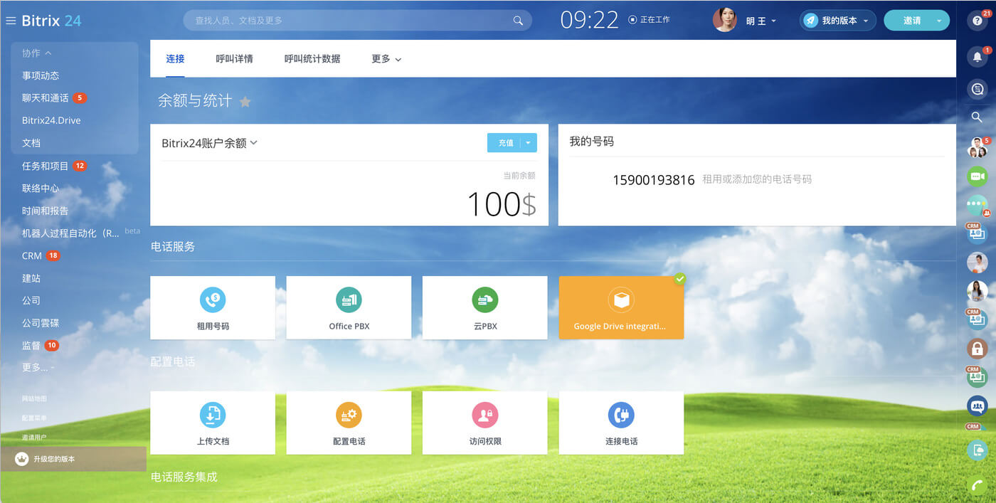This screenshot has height=503, width=996.
Task: Toggle the green checkmark on Google Drive tile
Action: pos(680,279)
